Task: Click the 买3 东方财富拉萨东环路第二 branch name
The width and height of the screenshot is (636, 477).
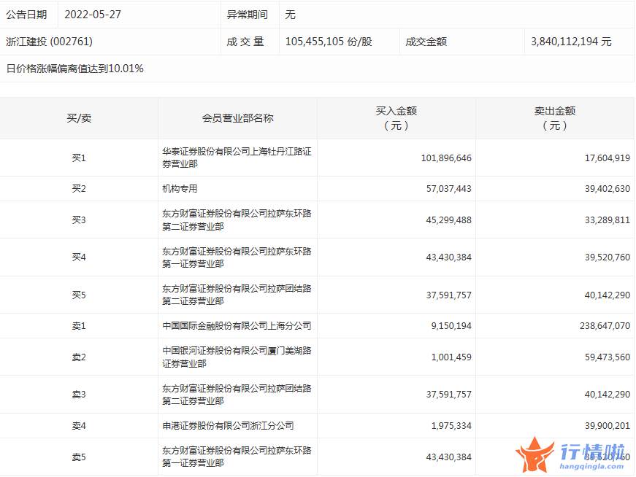Action: pos(237,220)
